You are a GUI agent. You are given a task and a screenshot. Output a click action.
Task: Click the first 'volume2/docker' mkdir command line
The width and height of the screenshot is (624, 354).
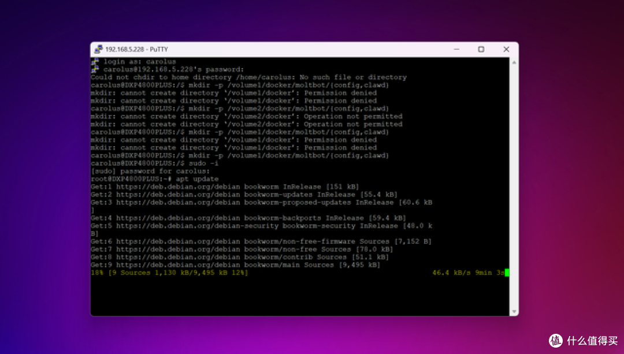(x=240, y=109)
